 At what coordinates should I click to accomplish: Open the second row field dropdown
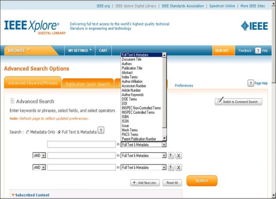click(144, 155)
